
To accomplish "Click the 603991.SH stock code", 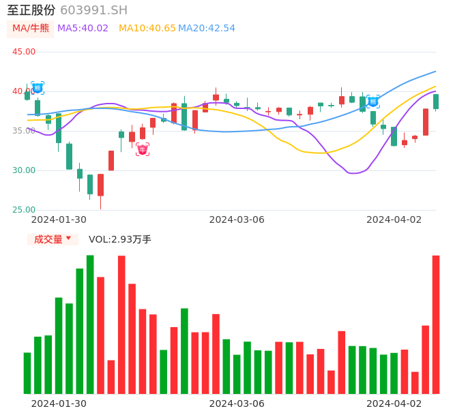I will pyautogui.click(x=93, y=10).
